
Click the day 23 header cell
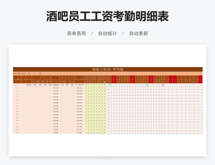[166, 82]
